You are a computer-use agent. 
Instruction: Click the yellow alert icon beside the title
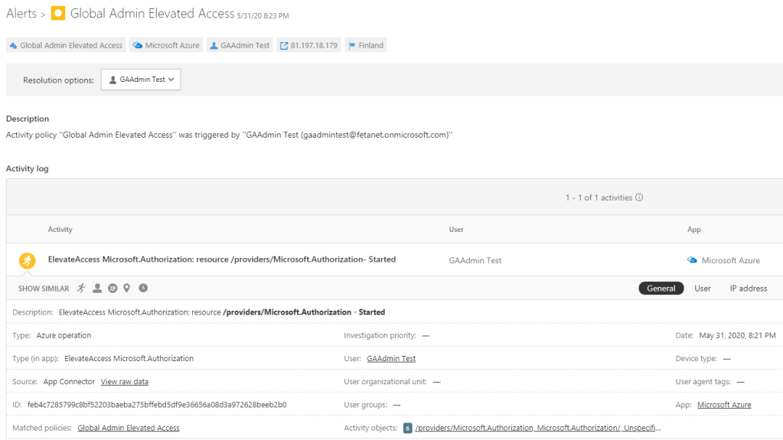(x=58, y=14)
